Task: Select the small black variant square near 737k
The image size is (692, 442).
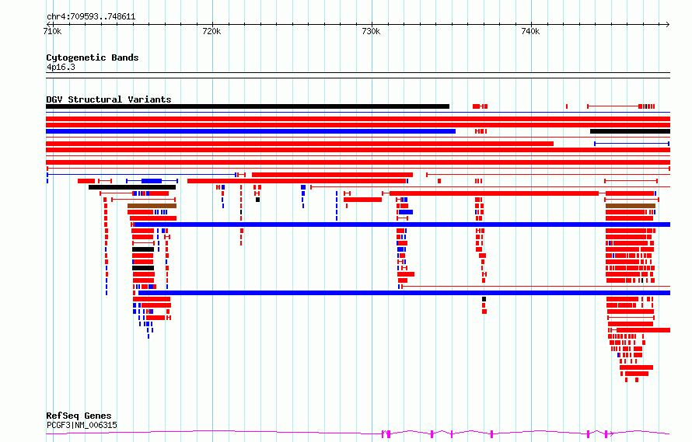Action: pos(484,299)
